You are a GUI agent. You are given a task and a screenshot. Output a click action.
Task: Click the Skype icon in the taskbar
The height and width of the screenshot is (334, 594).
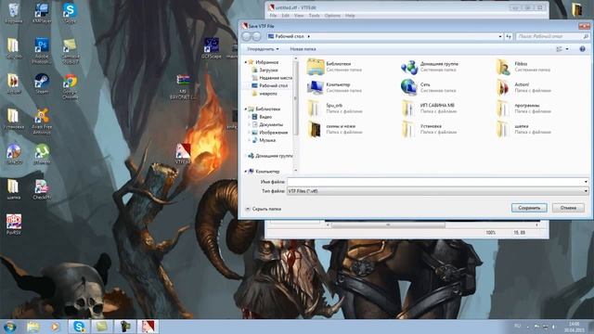(79, 326)
